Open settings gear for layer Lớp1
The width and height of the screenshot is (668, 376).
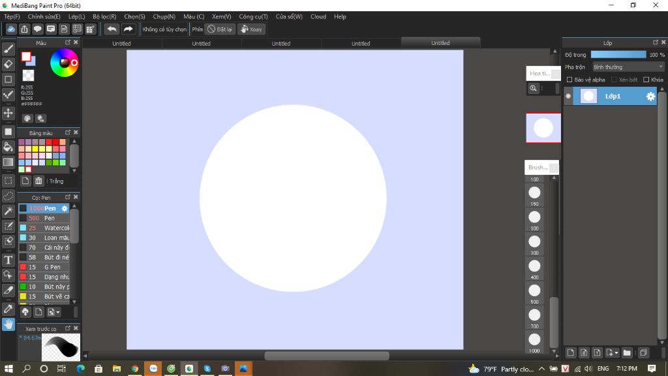(x=650, y=97)
